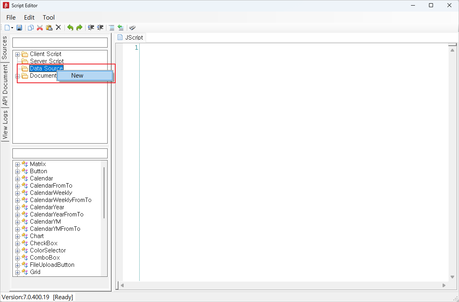459x302 pixels.
Task: Select the Server Script folder
Action: [x=47, y=61]
